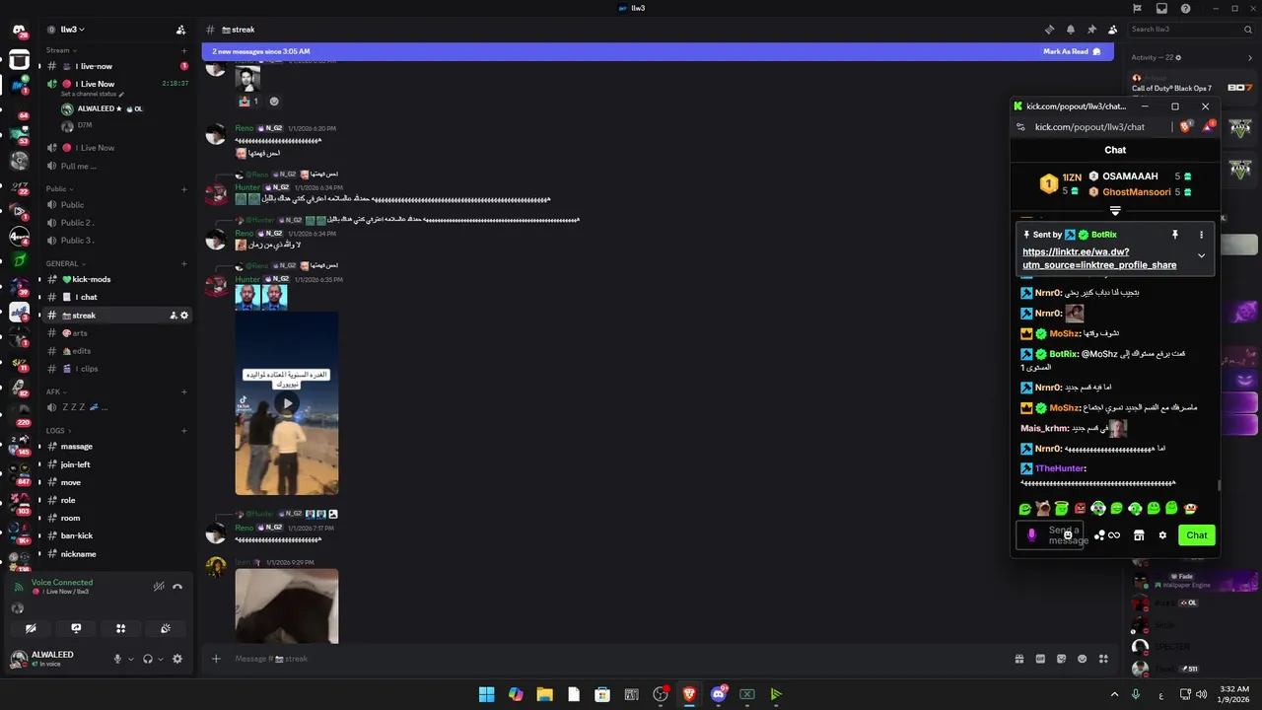Click Mark As Read on new messages bar

pos(1072,51)
